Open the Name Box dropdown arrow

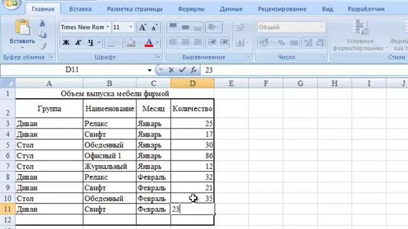pos(149,70)
